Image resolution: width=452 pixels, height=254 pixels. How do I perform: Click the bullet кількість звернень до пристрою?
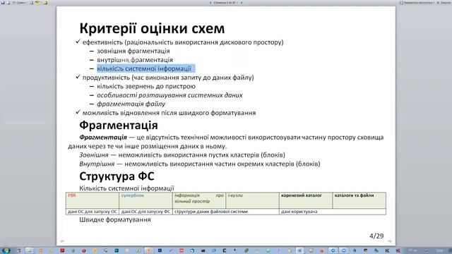pyautogui.click(x=146, y=86)
